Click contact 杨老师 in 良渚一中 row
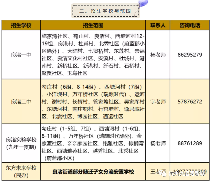Image resolution: width=212 pixels, height=183 pixels. [x=158, y=55]
